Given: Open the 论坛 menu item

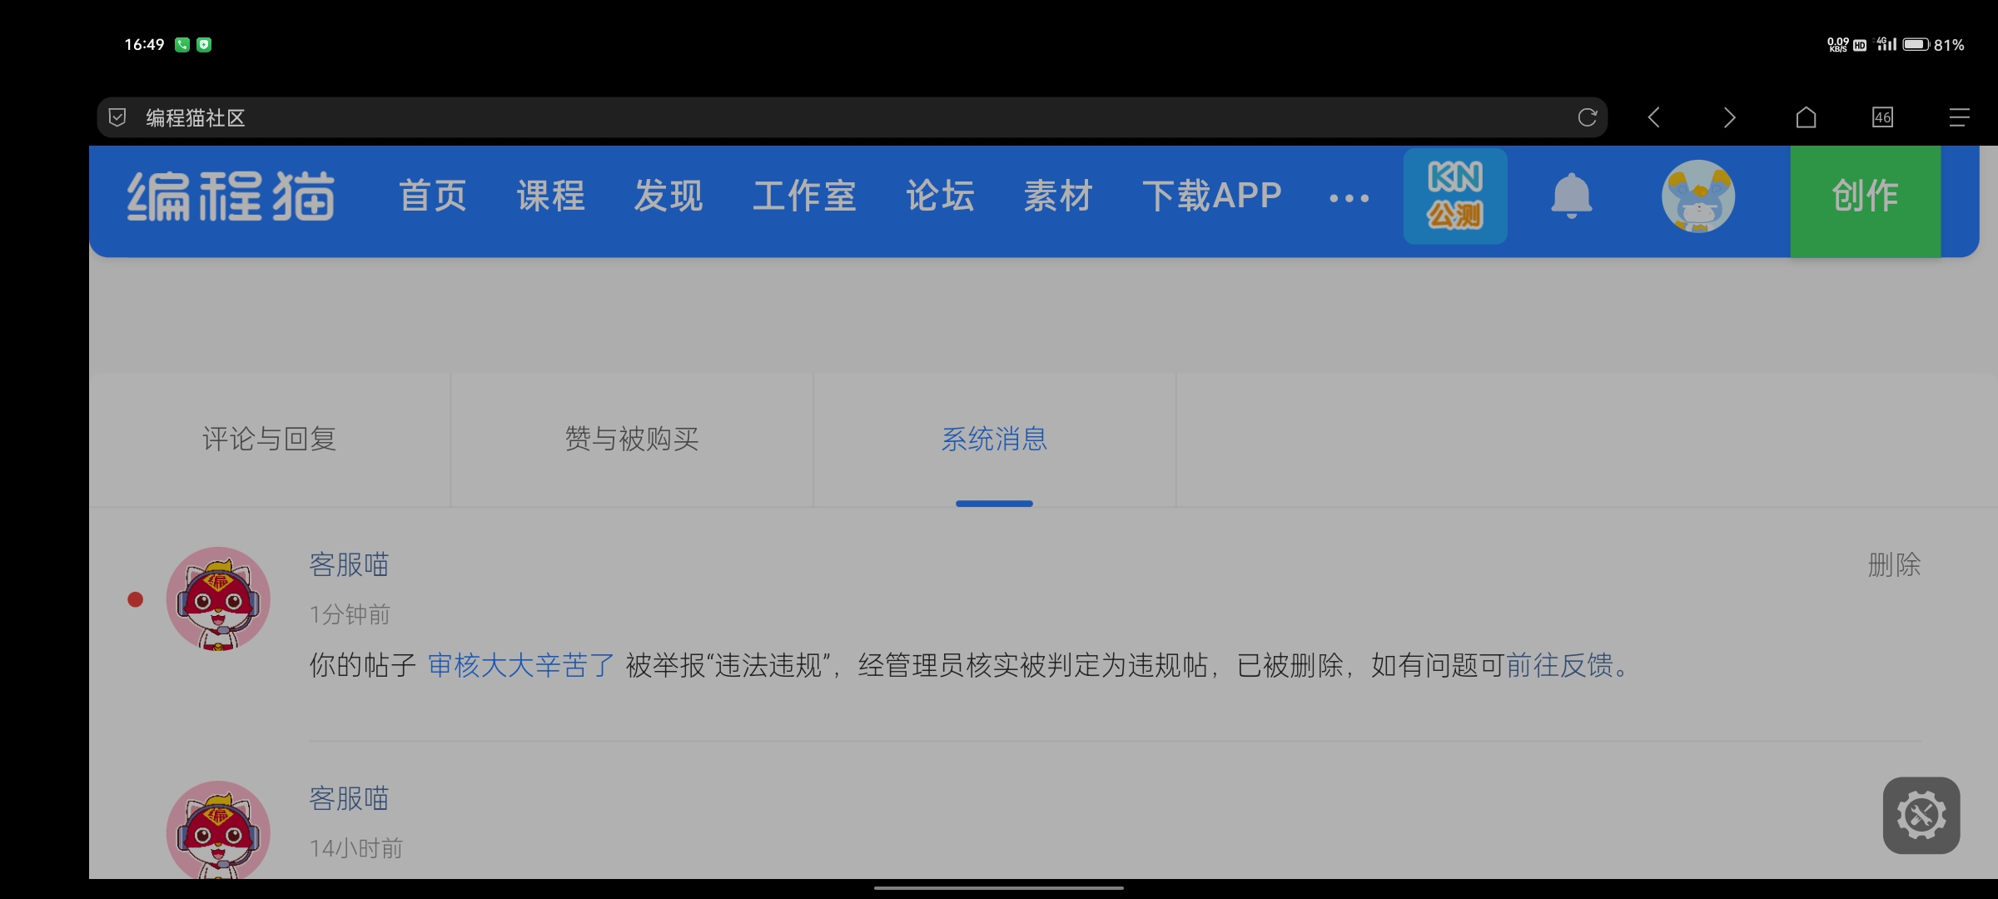Looking at the screenshot, I should (940, 196).
